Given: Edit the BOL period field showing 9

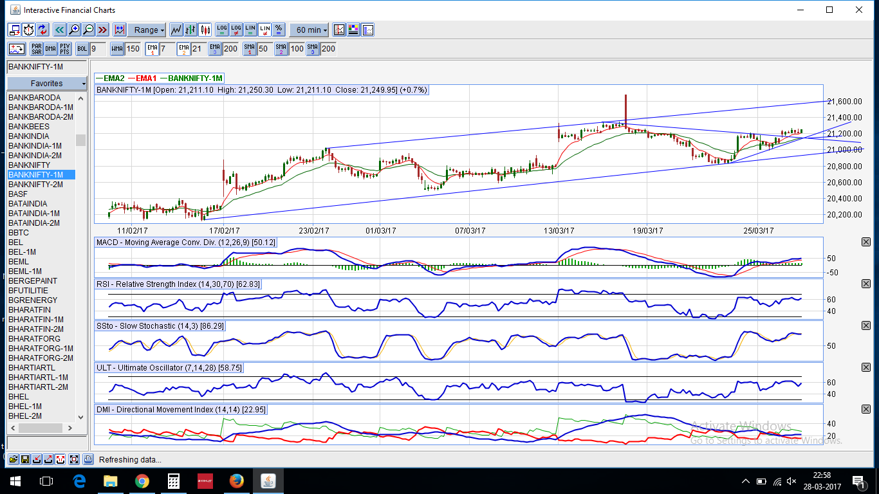Looking at the screenshot, I should click(98, 48).
